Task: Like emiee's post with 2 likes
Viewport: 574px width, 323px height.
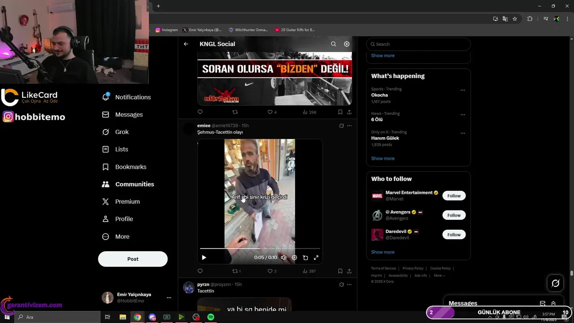Action: 272,271
